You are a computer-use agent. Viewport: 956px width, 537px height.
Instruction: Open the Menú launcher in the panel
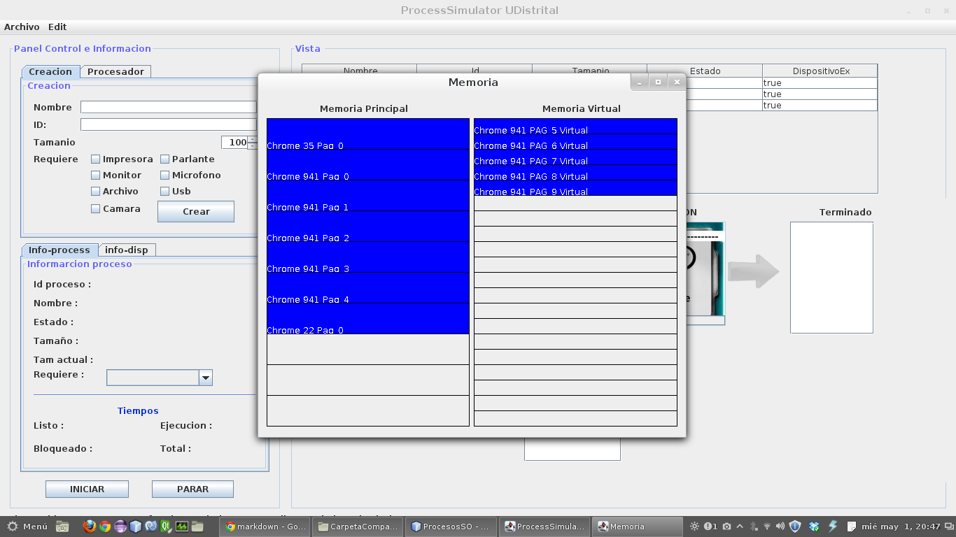pos(28,527)
